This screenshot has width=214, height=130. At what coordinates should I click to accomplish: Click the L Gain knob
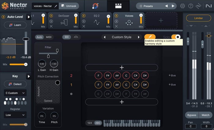[x=42, y=64]
